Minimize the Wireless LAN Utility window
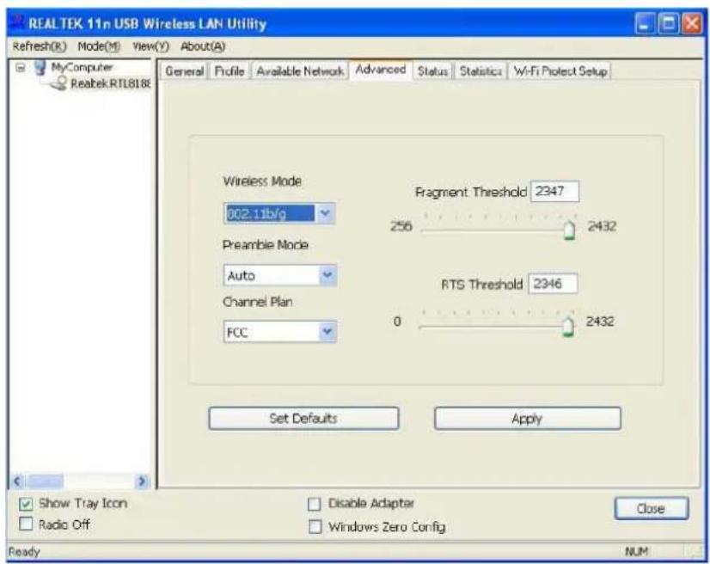 [x=645, y=23]
